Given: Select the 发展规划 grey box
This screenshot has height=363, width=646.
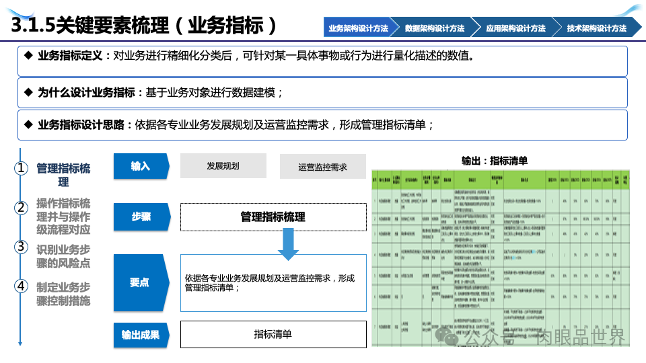Looking at the screenshot, I should pyautogui.click(x=223, y=166).
